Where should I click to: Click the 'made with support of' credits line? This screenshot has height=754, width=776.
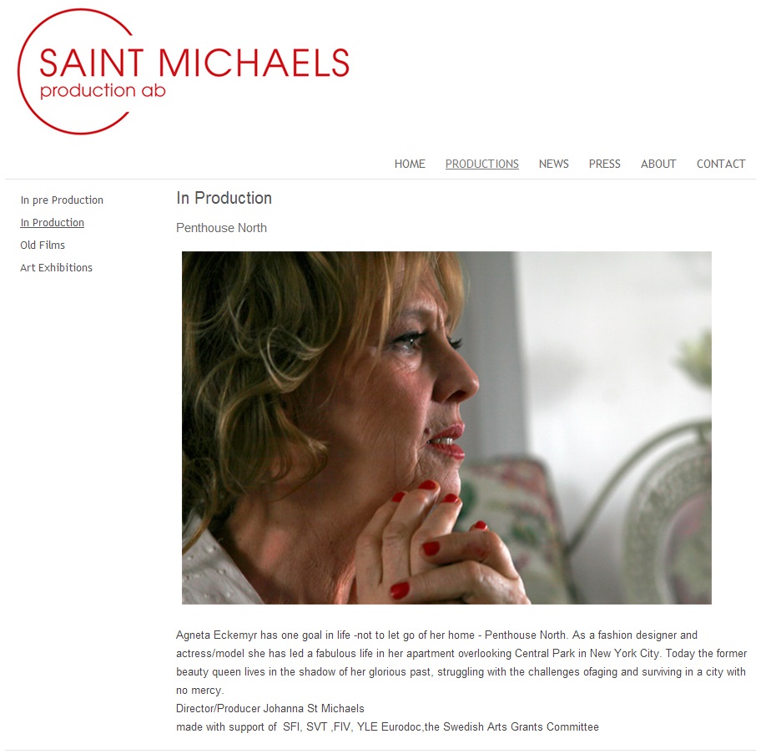[x=387, y=726]
